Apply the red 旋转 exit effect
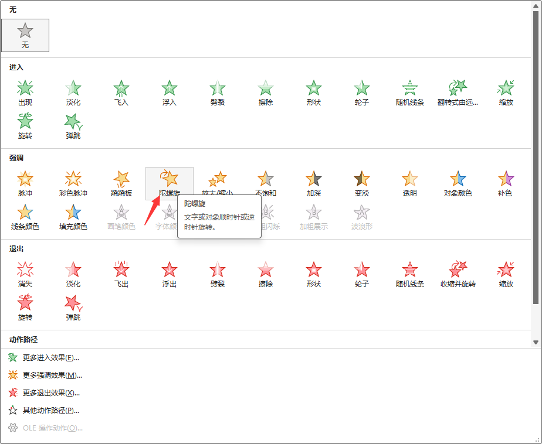542x444 pixels. click(x=25, y=308)
